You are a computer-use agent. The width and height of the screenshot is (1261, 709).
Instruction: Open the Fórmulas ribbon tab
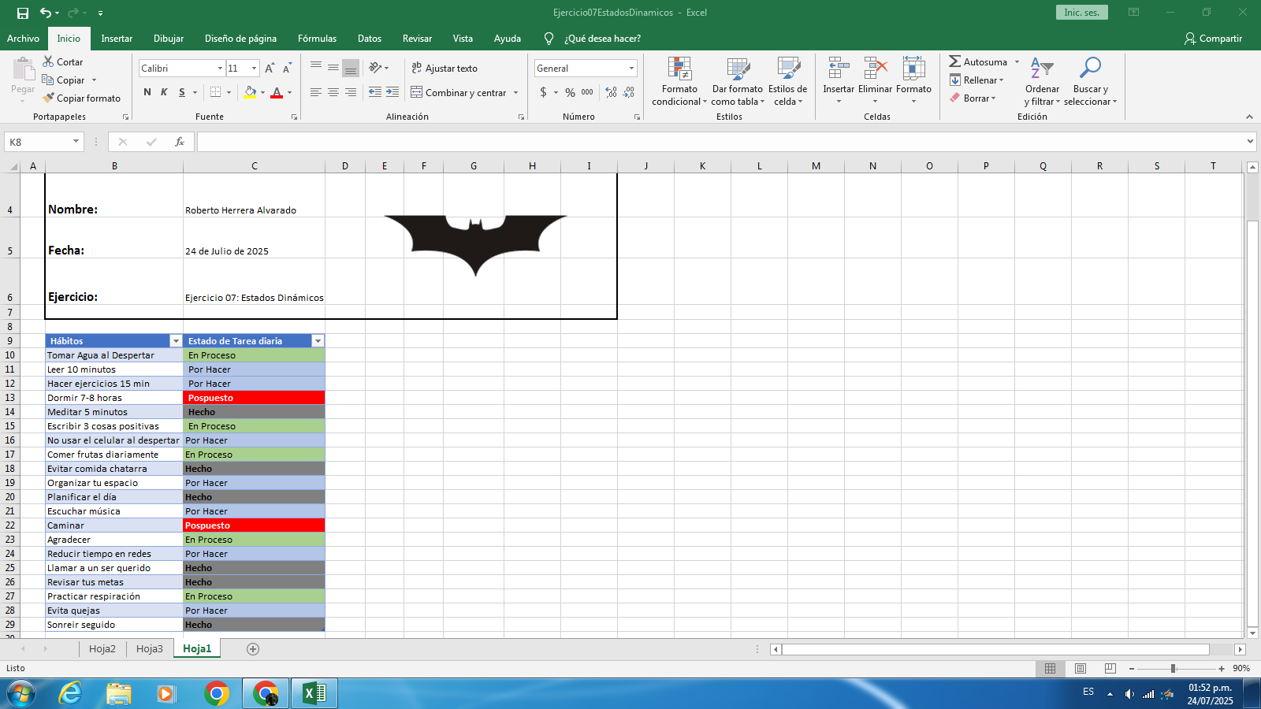317,39
